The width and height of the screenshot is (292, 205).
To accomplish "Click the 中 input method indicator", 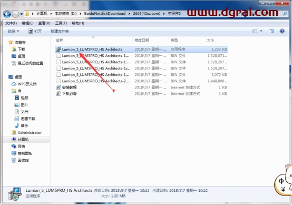I will 281,181.
